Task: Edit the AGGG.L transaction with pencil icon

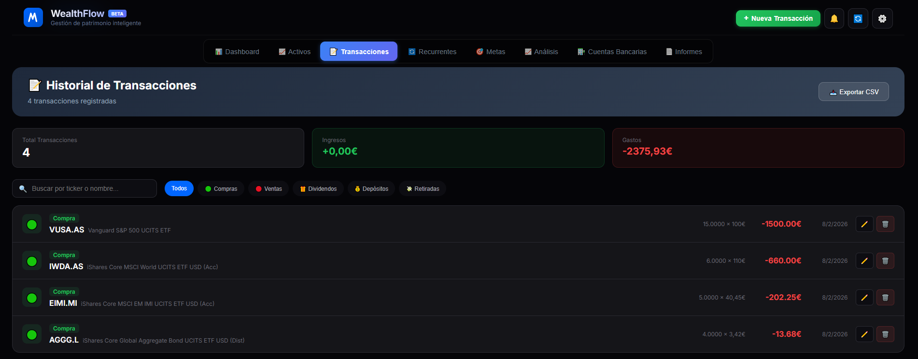Action: (x=864, y=334)
